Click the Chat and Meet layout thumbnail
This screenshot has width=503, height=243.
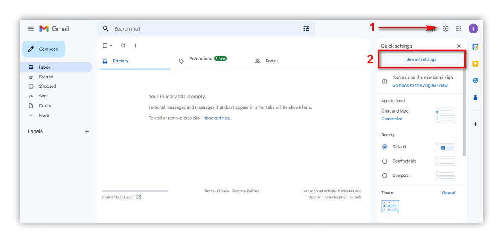pos(446,115)
